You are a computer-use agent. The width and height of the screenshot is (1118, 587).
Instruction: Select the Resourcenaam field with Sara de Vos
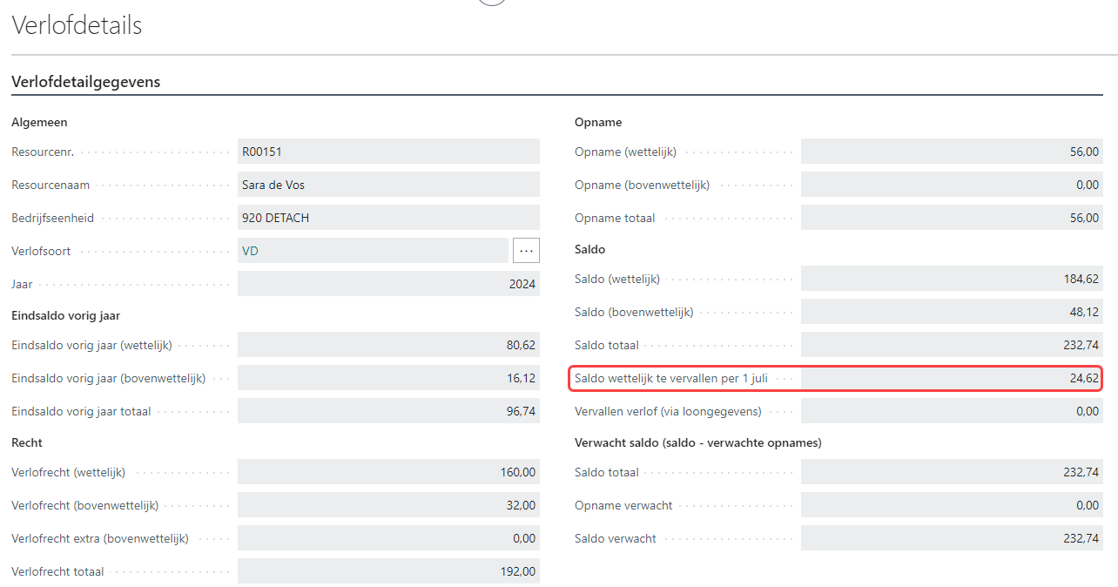click(x=387, y=185)
